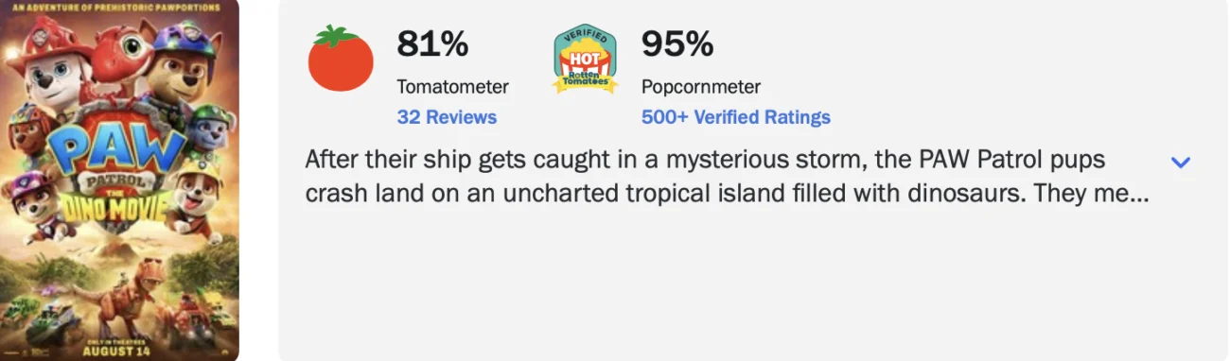Click the red Tomatometer tomato icon
The height and width of the screenshot is (361, 1230).
coord(341,59)
